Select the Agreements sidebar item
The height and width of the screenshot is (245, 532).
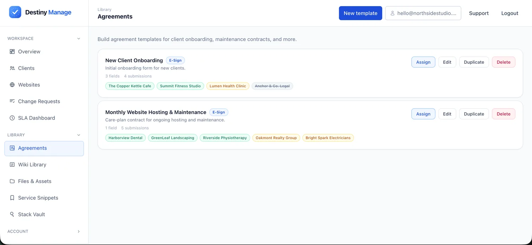(x=44, y=148)
